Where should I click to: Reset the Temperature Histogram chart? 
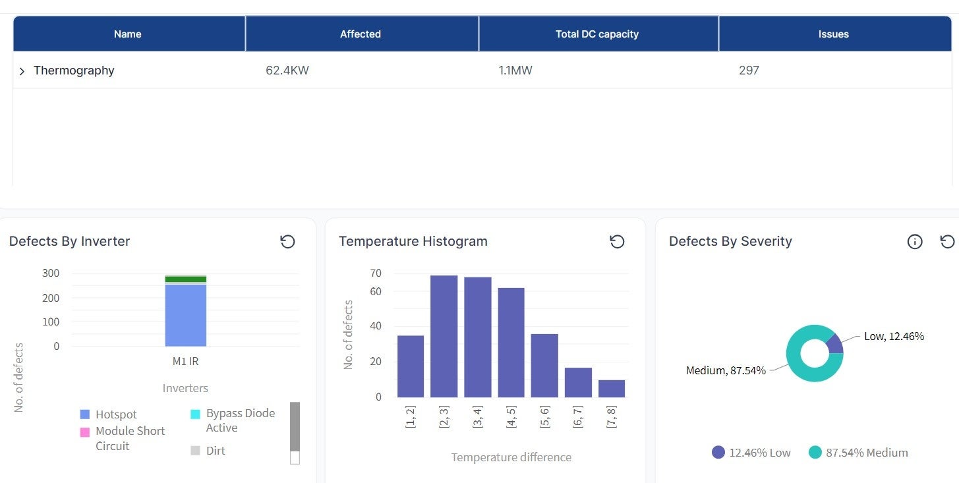616,242
